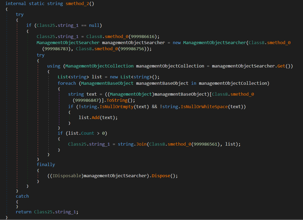The image size is (303, 220).
Task: Click the Get method on managementObjectSearcher
Action: 281,66
